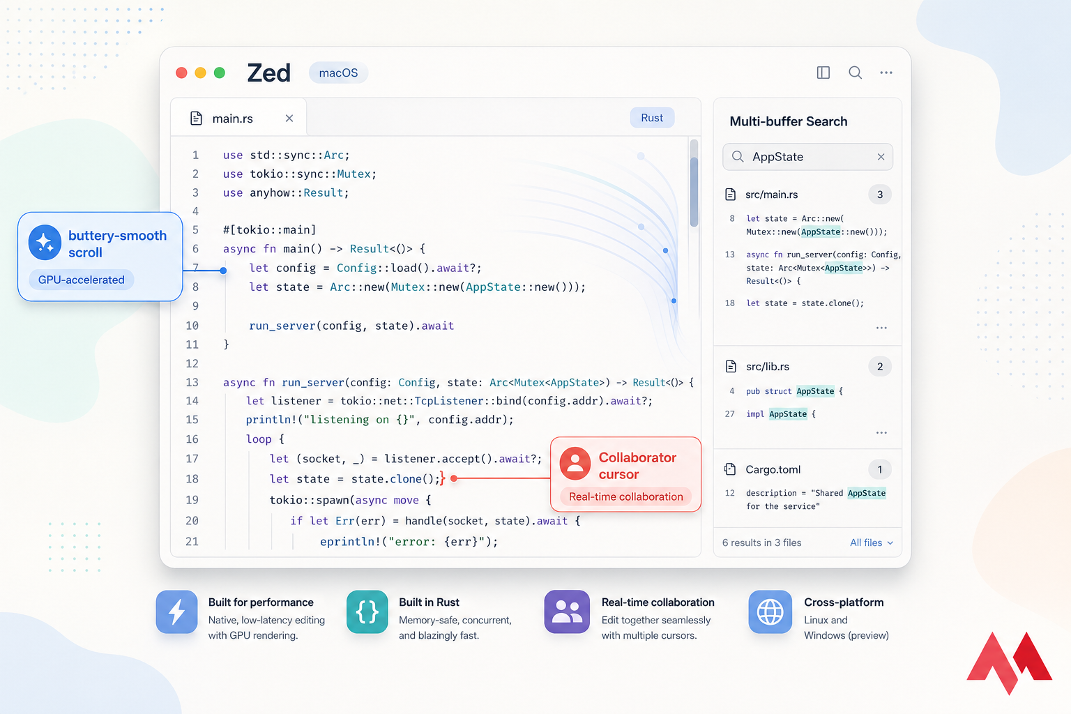Viewport: 1071px width, 714px height.
Task: Click the src/main.rs result count badge 3
Action: pos(880,195)
